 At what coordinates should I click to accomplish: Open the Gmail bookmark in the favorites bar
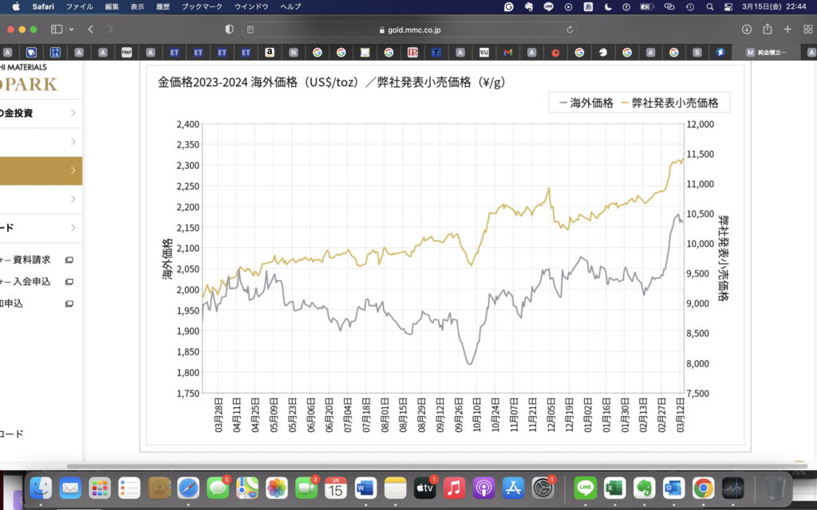[507, 52]
